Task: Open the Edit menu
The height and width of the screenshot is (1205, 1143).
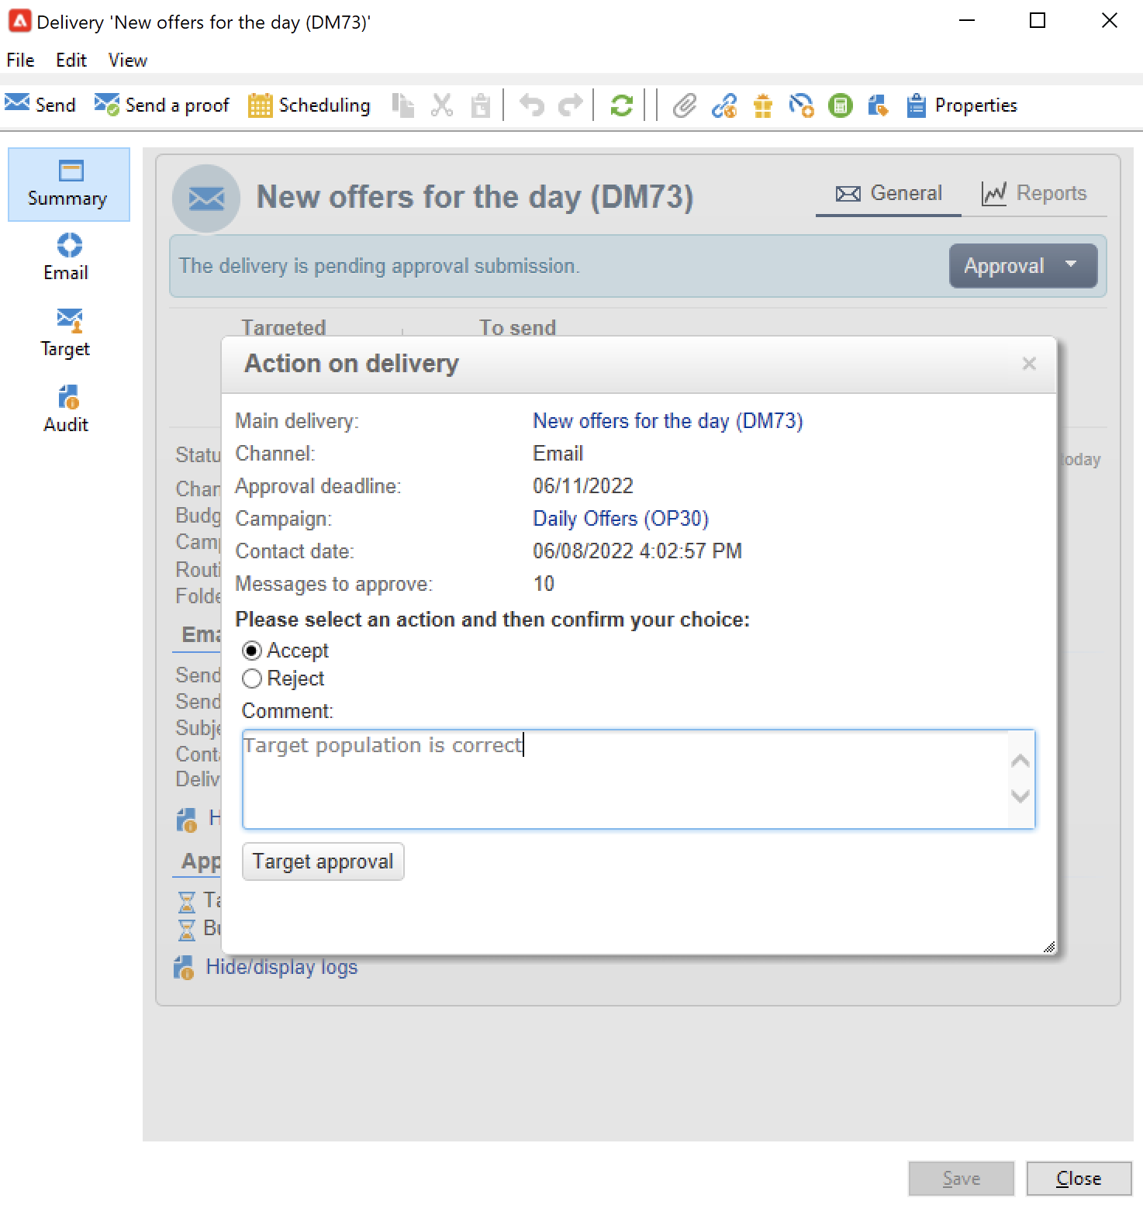Action: point(71,60)
